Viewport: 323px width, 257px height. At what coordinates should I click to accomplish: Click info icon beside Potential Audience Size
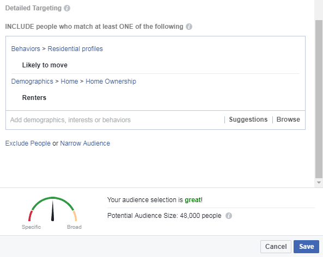pyautogui.click(x=229, y=216)
